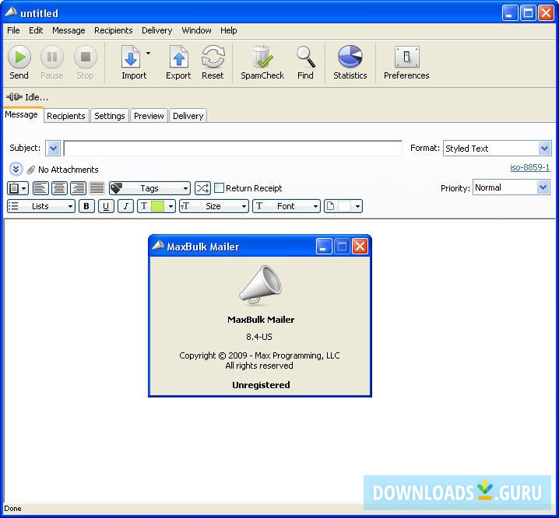Viewport: 559px width, 518px height.
Task: Click the Export toolbar icon
Action: click(x=178, y=61)
